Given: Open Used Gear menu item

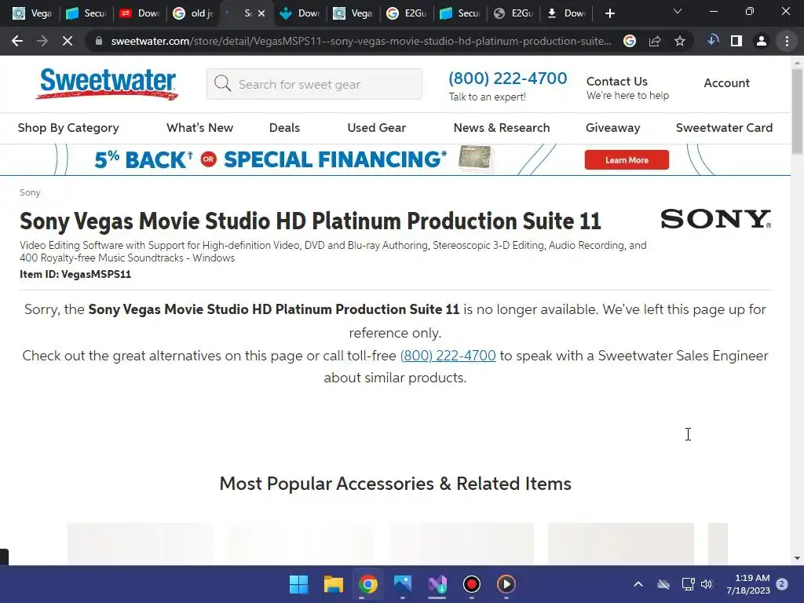Looking at the screenshot, I should click(377, 128).
